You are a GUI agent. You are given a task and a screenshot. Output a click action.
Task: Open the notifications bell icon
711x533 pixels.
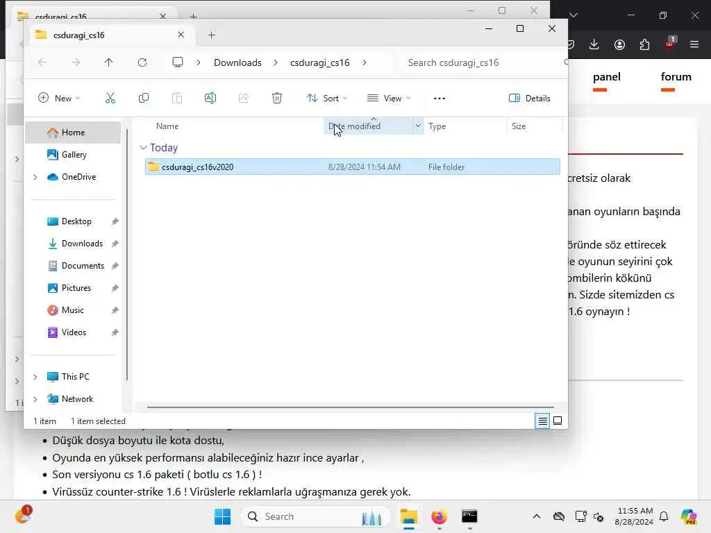(664, 516)
